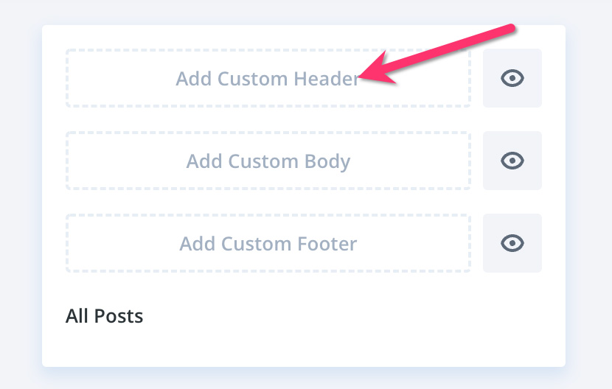Click blank card space right of All Posts
612x389 pixels.
click(x=351, y=316)
